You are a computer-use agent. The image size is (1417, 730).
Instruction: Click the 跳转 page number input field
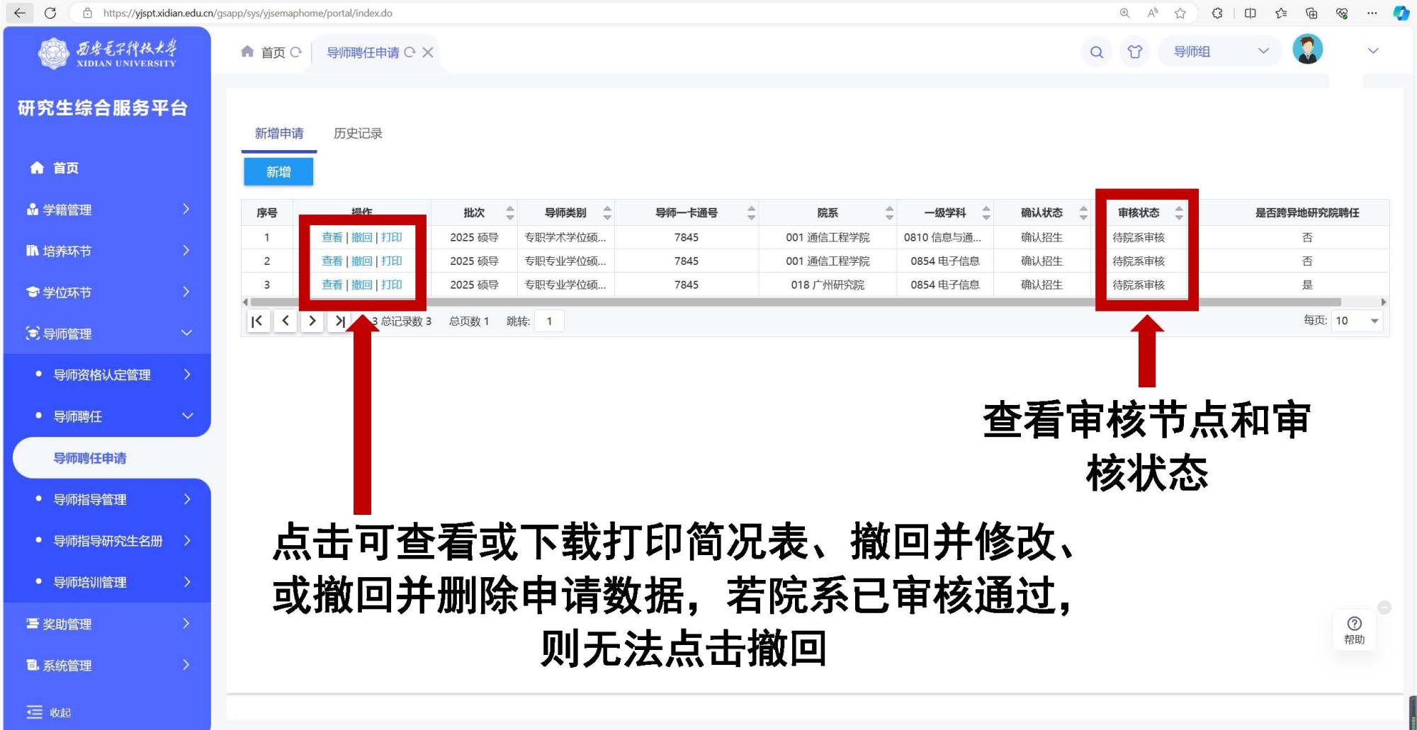pos(549,321)
